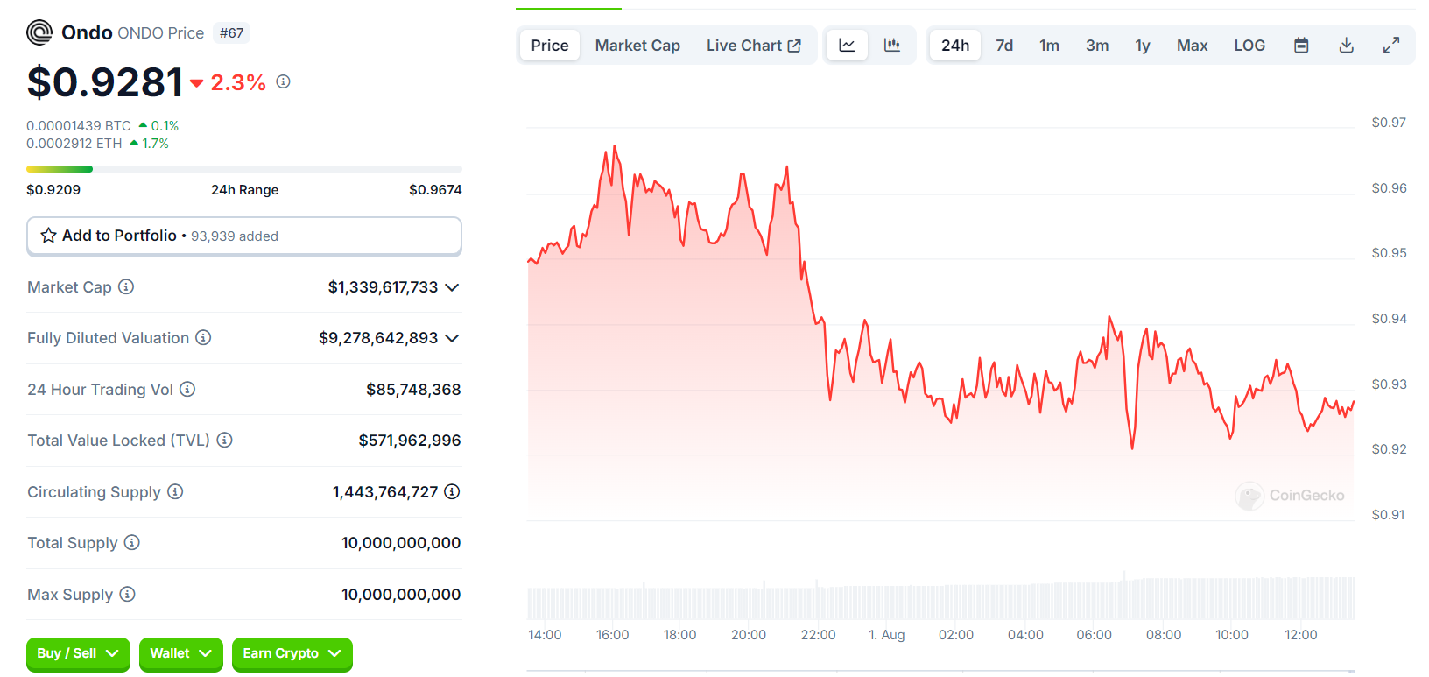Click the 24h range progress bar
The width and height of the screenshot is (1429, 677).
pyautogui.click(x=244, y=169)
